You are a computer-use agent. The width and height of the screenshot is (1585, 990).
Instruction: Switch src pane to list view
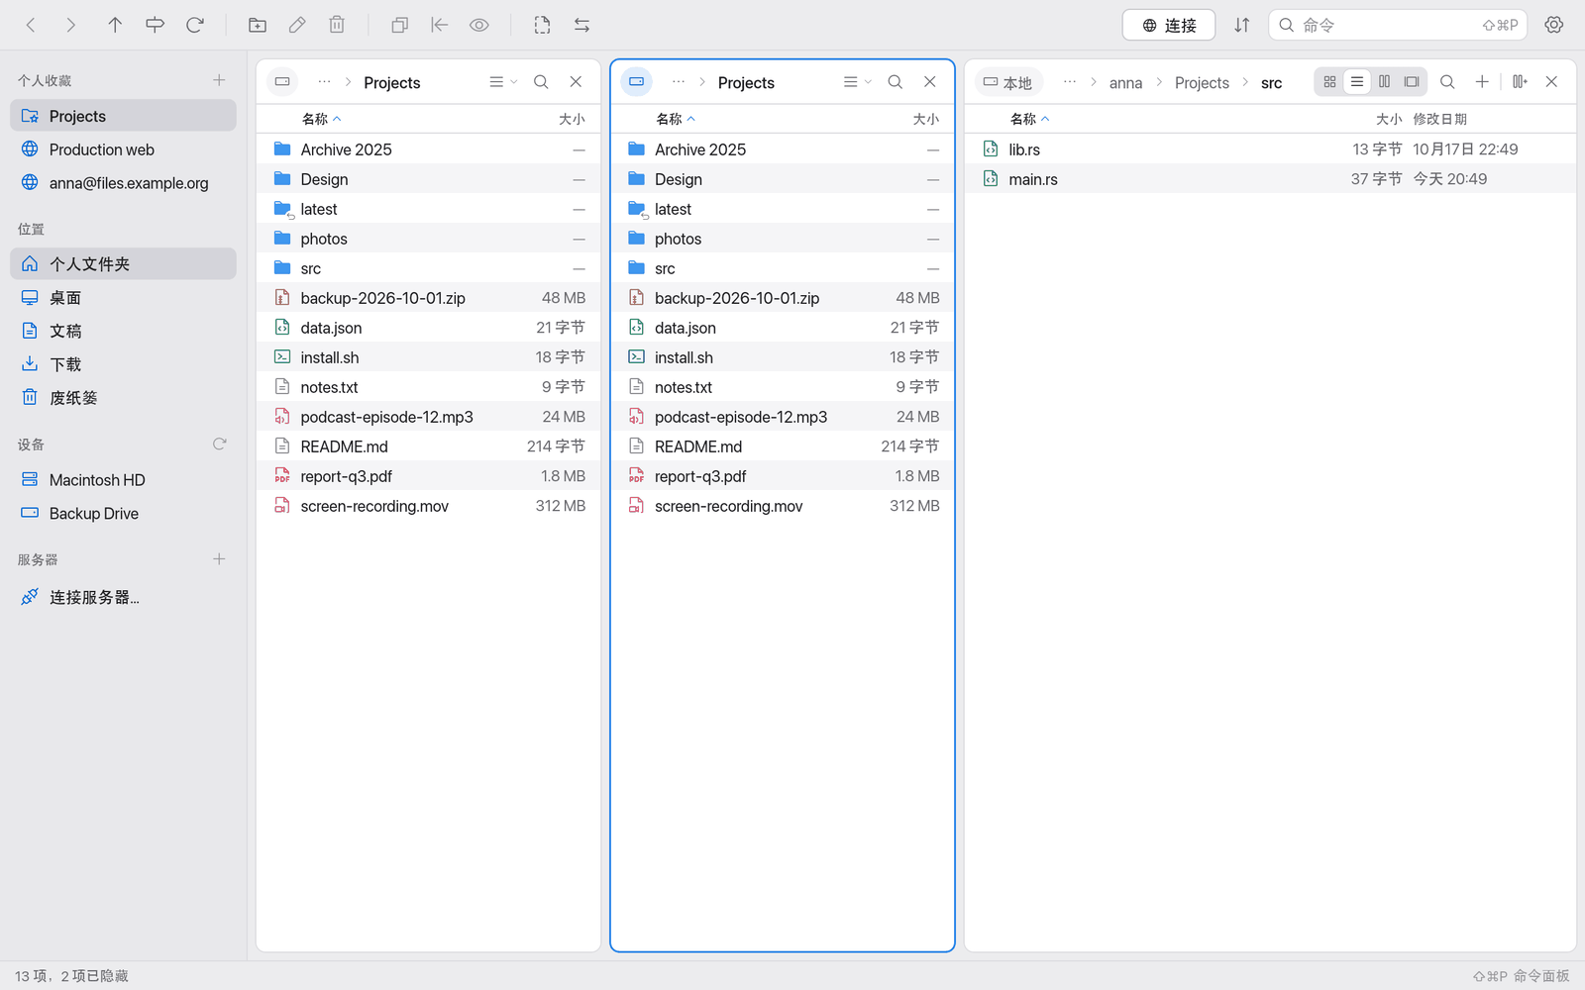1357,82
